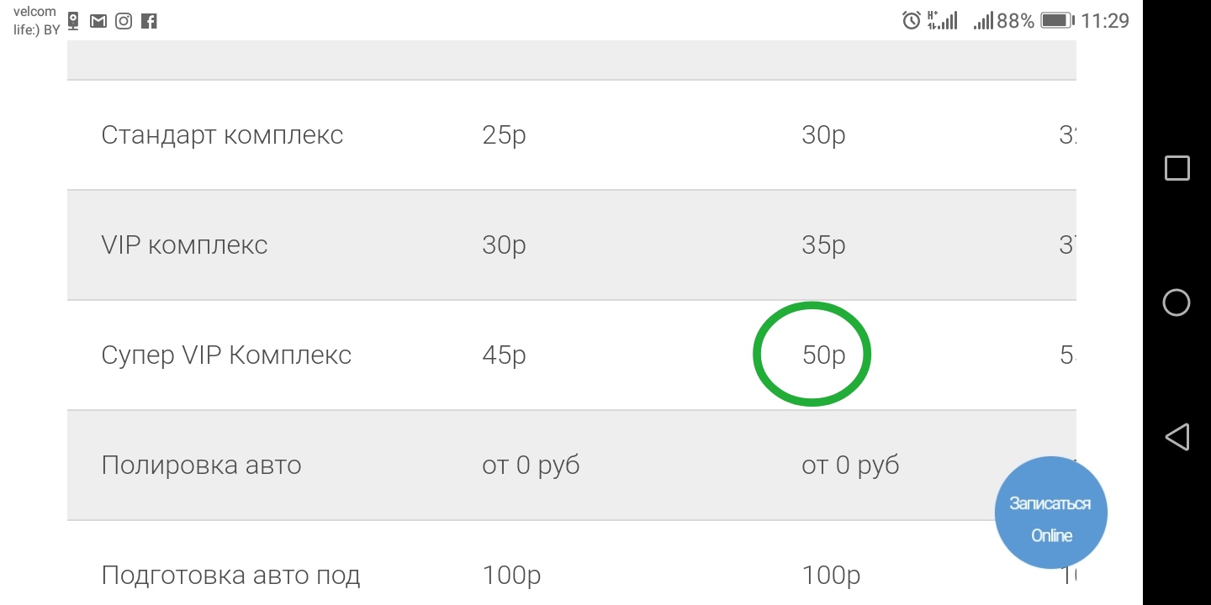Select the VIP комплекс row label
Viewport: 1211px width, 605px height.
click(184, 245)
